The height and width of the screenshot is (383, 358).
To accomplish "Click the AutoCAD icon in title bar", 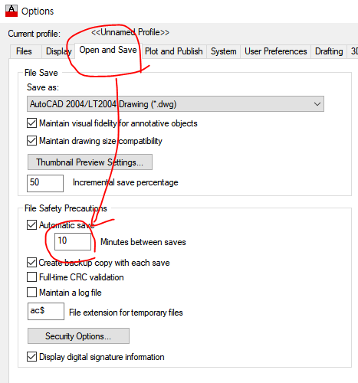I will [x=11, y=11].
